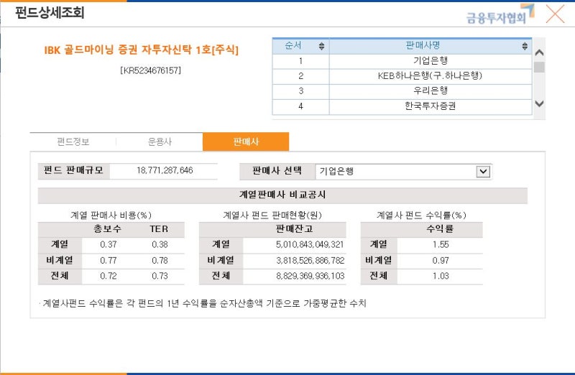Sort by 판매사명 column arrows
The width and height of the screenshot is (575, 375).
click(525, 46)
